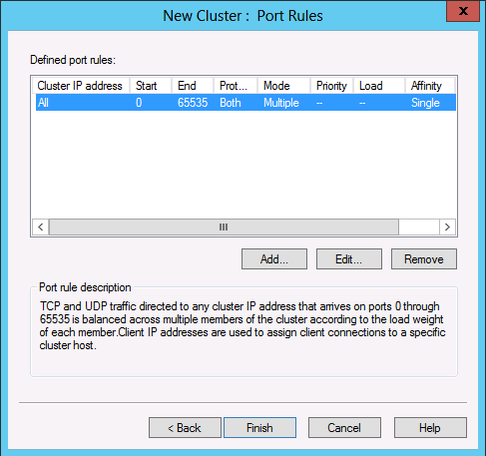This screenshot has height=456, width=486.
Task: Click the Priority column header
Action: (331, 86)
